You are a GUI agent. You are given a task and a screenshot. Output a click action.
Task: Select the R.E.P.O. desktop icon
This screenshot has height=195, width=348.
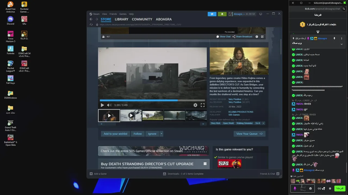click(x=24, y=35)
